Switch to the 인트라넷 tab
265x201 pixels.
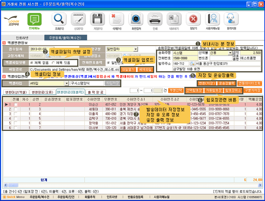coord(22,38)
